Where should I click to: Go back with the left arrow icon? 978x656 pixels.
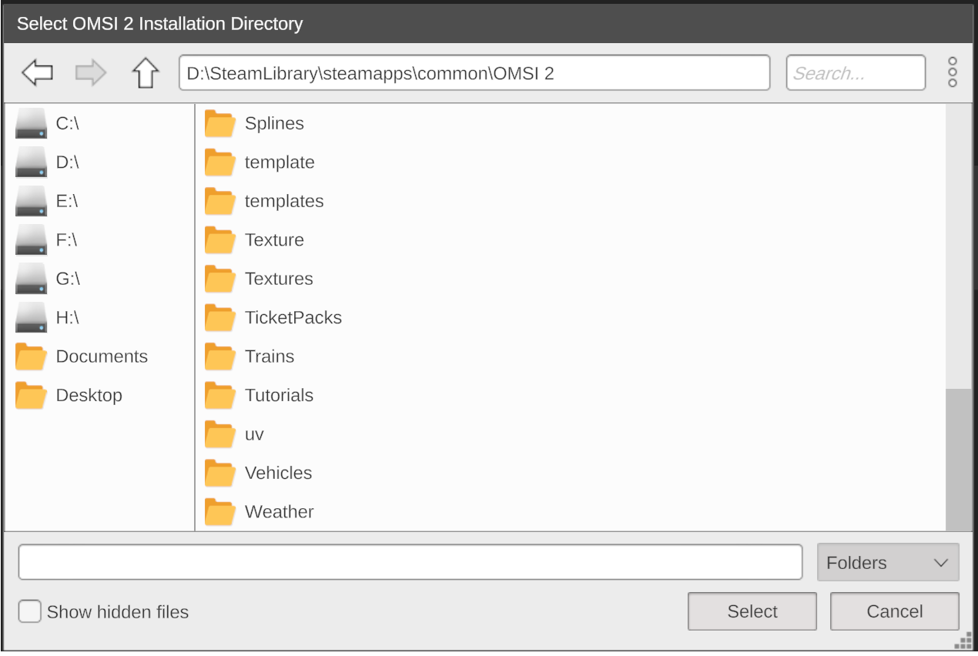[37, 73]
